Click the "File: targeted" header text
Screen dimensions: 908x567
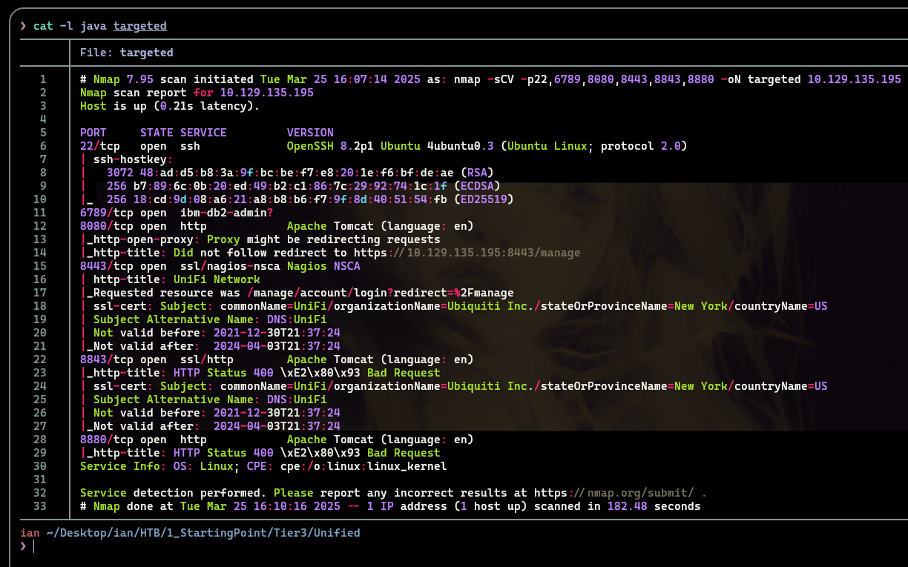coord(126,53)
